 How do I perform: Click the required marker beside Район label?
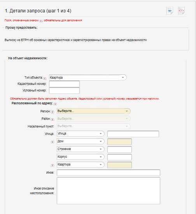pos(52,119)
